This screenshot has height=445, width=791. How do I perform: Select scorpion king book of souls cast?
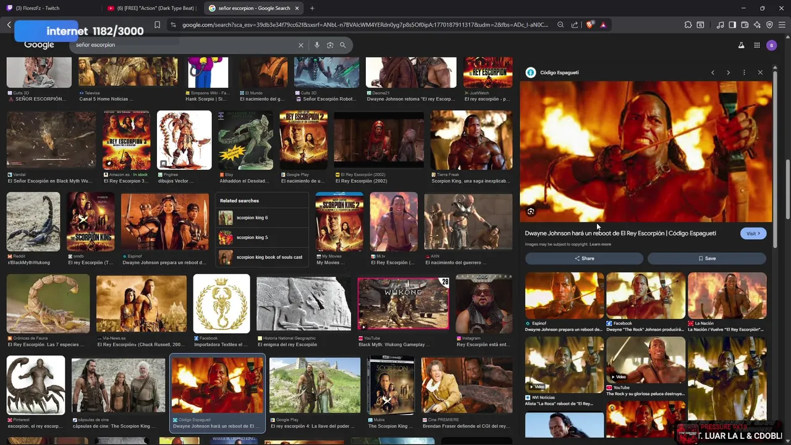(262, 257)
